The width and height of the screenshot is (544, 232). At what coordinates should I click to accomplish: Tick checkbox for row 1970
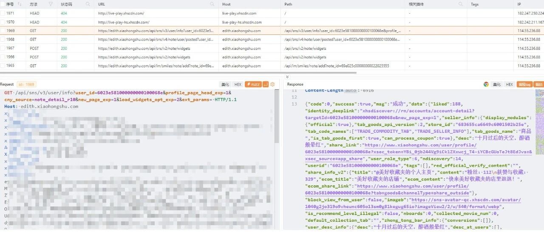click(x=3, y=22)
